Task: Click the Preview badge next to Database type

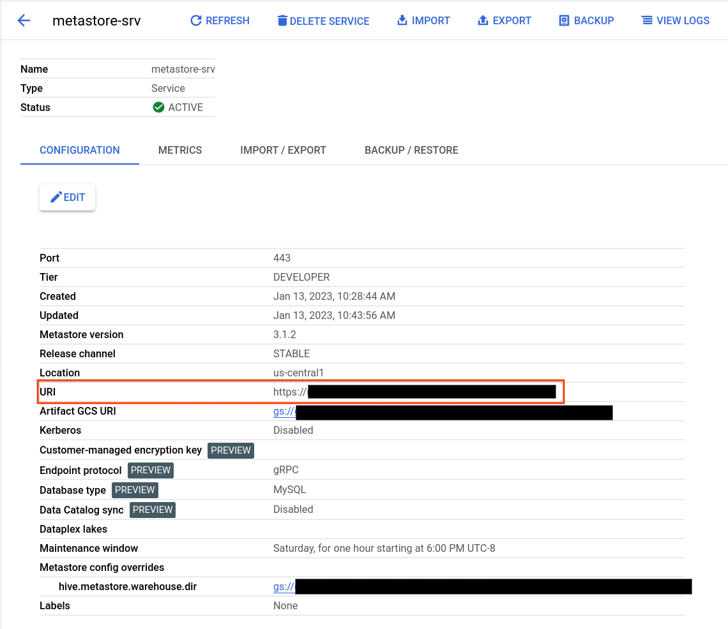Action: 135,489
